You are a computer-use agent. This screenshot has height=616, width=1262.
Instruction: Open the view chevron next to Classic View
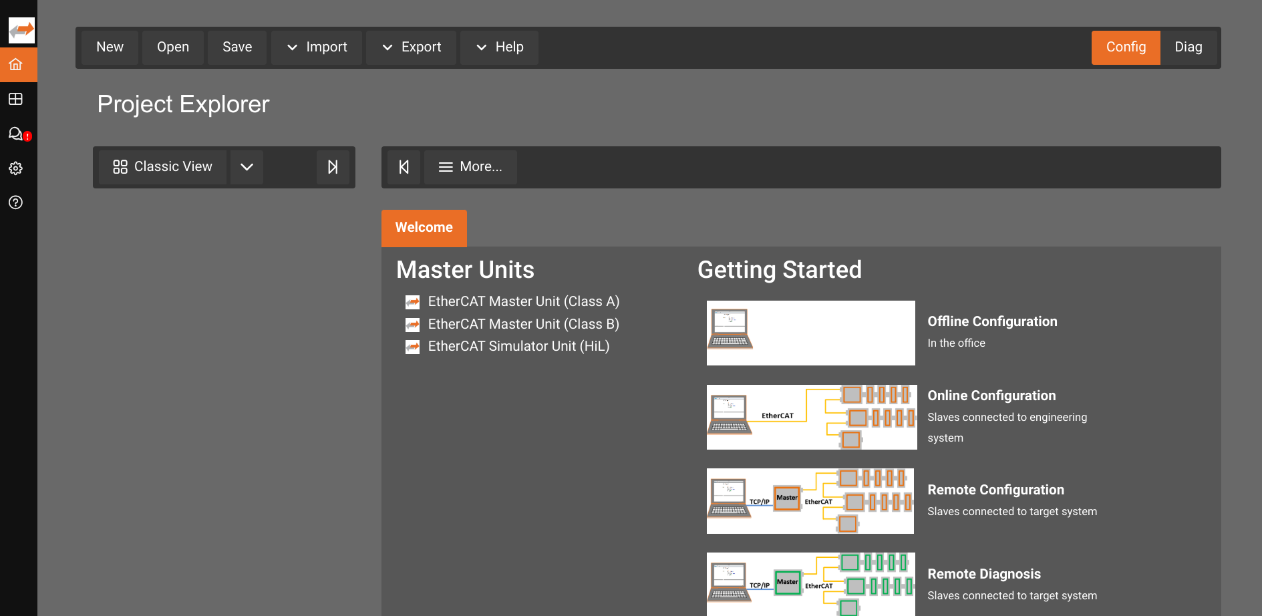tap(247, 167)
